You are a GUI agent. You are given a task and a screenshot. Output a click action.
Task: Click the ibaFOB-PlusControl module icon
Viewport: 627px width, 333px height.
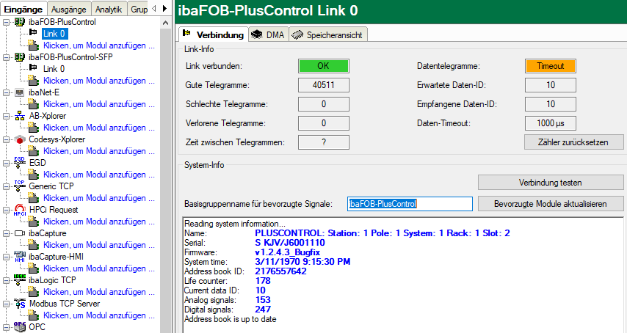point(20,22)
